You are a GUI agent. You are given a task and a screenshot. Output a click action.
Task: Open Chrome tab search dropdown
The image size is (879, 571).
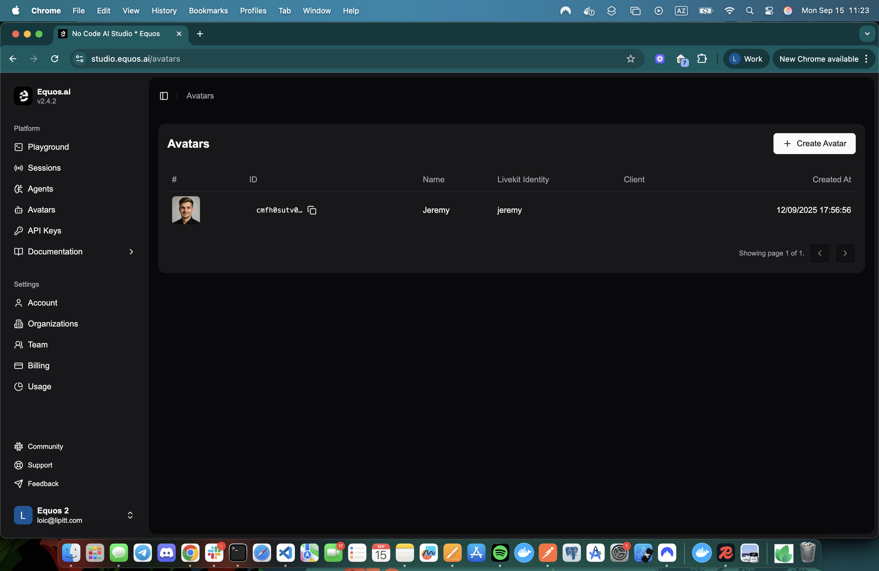point(867,34)
